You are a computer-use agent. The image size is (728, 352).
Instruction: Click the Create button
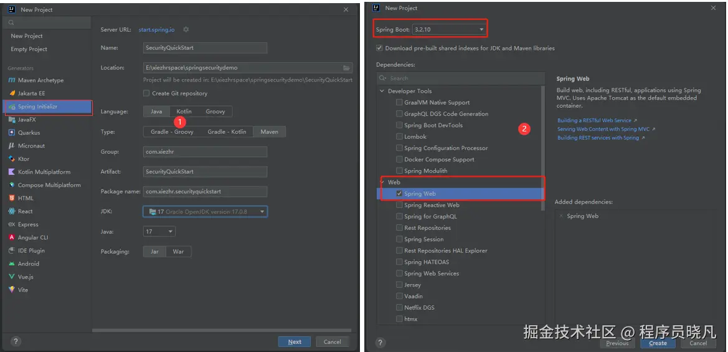pyautogui.click(x=658, y=343)
